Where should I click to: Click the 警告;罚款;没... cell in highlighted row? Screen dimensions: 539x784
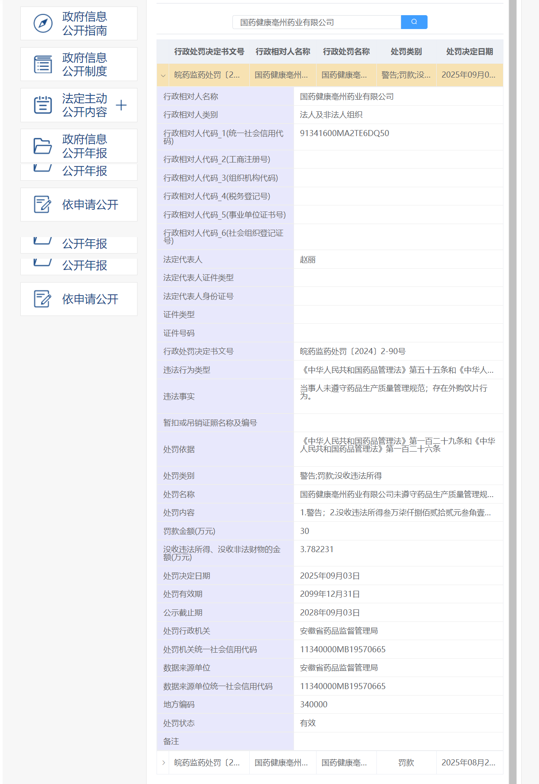point(406,75)
